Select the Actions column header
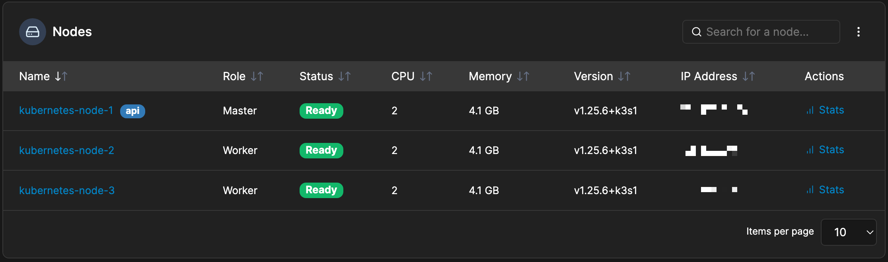This screenshot has height=262, width=888. click(x=824, y=76)
